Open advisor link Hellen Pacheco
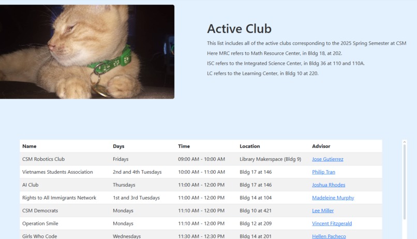The image size is (417, 239). (329, 236)
